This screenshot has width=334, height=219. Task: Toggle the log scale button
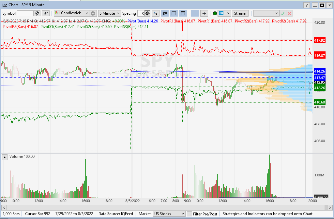tap(156, 13)
